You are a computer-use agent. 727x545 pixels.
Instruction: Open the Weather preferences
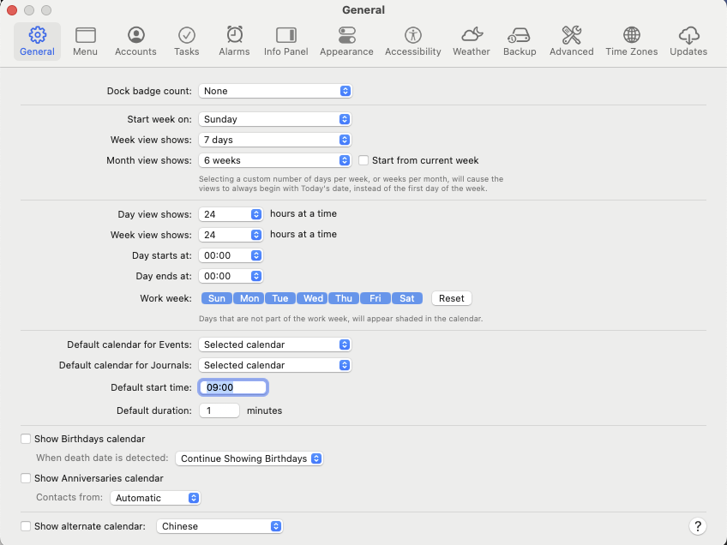pyautogui.click(x=471, y=40)
